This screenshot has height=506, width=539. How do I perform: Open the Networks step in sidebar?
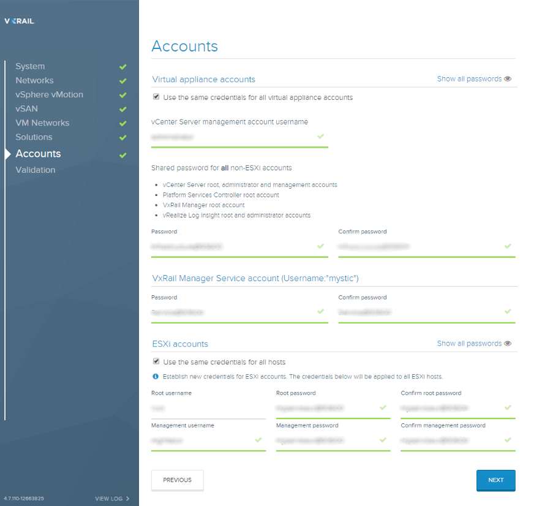pyautogui.click(x=34, y=80)
